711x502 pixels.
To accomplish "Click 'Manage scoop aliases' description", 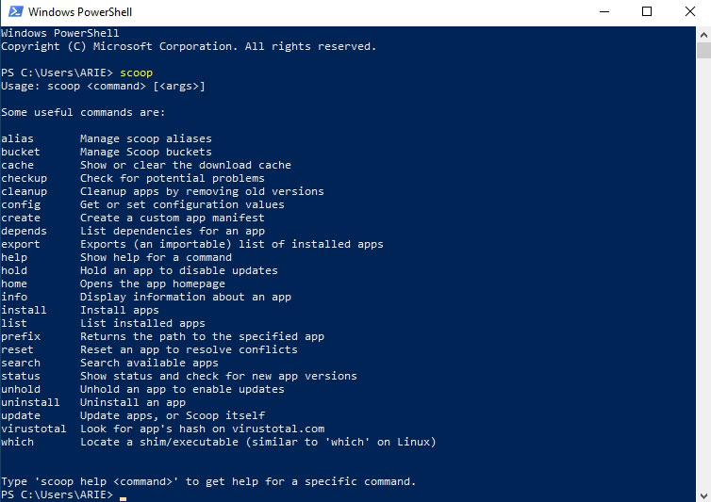I will pos(146,138).
